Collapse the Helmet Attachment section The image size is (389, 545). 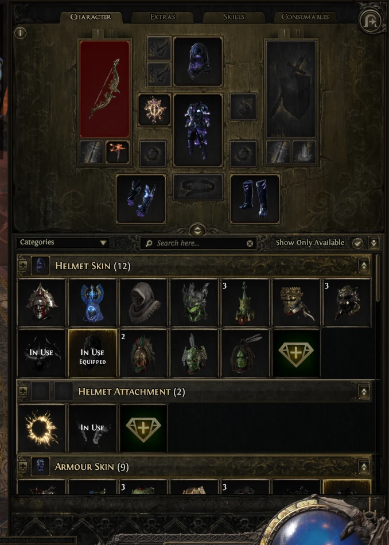tap(364, 392)
